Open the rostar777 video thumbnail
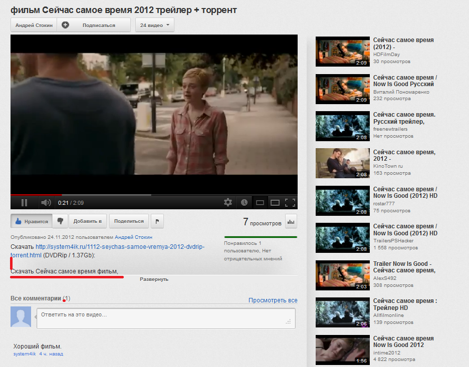This screenshot has width=469, height=367. tap(342, 201)
